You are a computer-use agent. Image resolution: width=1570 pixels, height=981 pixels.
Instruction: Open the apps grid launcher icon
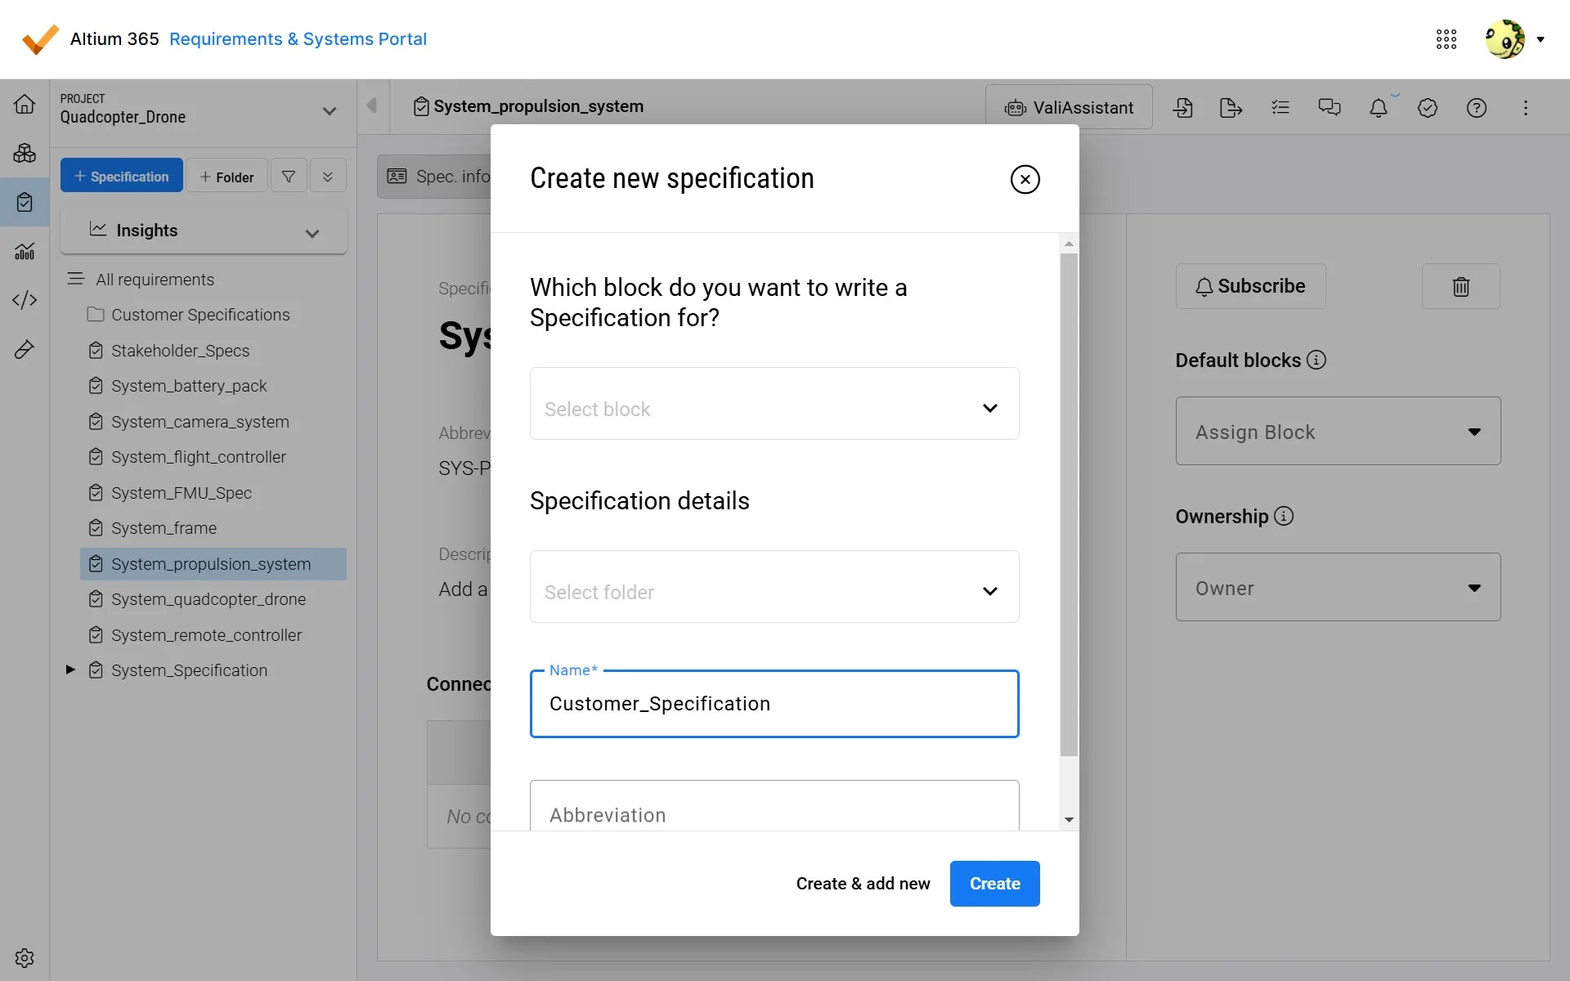[1446, 39]
